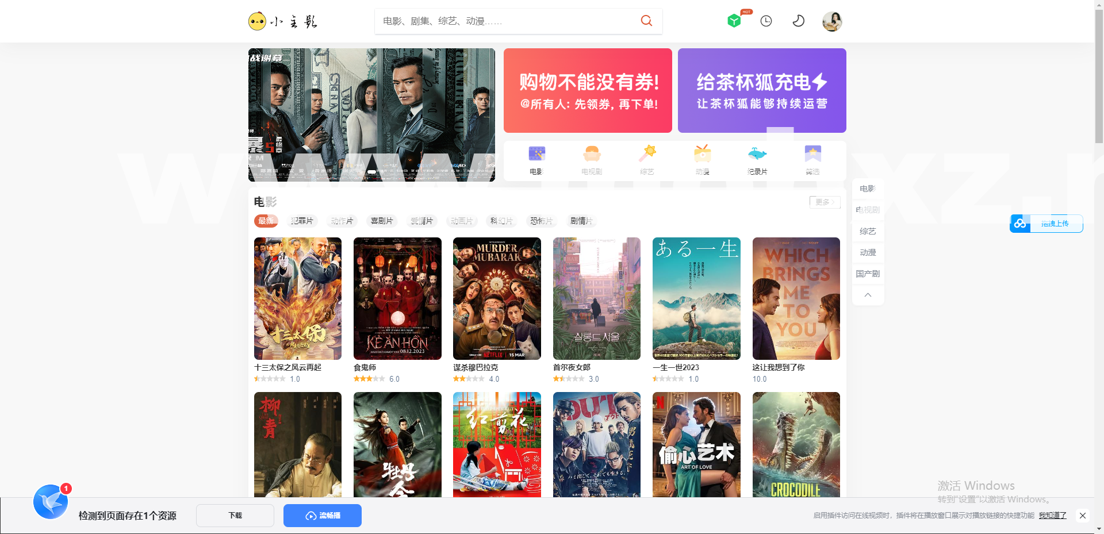Click the 我知道了 acknowledgement link

[x=1052, y=516]
